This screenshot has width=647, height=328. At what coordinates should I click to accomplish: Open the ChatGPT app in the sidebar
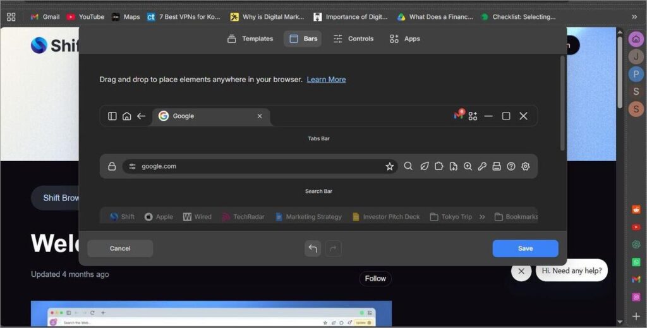click(636, 244)
